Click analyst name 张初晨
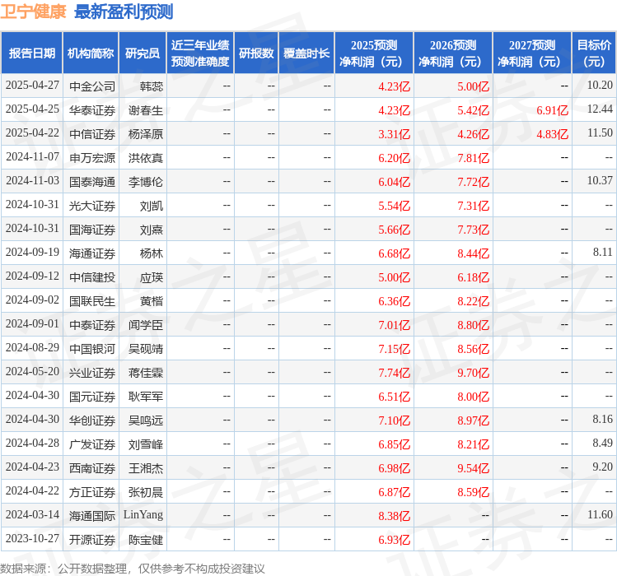Image resolution: width=617 pixels, height=576 pixels. (x=146, y=492)
